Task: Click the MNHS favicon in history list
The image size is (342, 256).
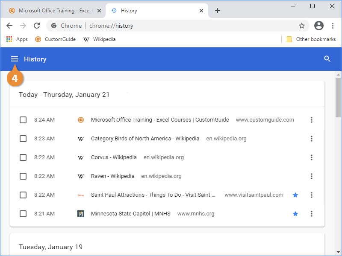Action: tap(81, 214)
